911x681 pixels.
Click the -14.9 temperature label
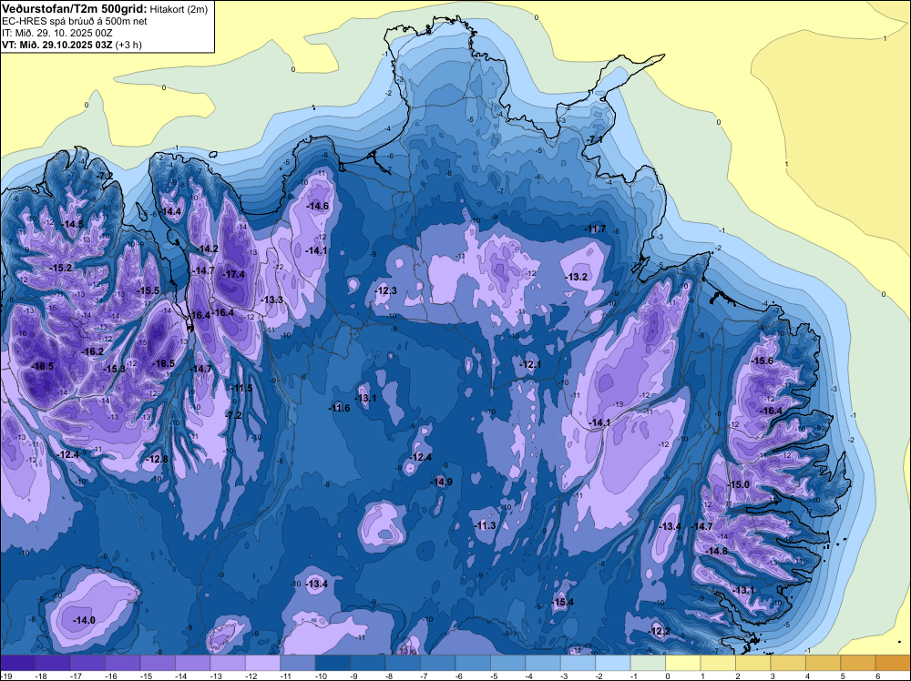click(442, 482)
